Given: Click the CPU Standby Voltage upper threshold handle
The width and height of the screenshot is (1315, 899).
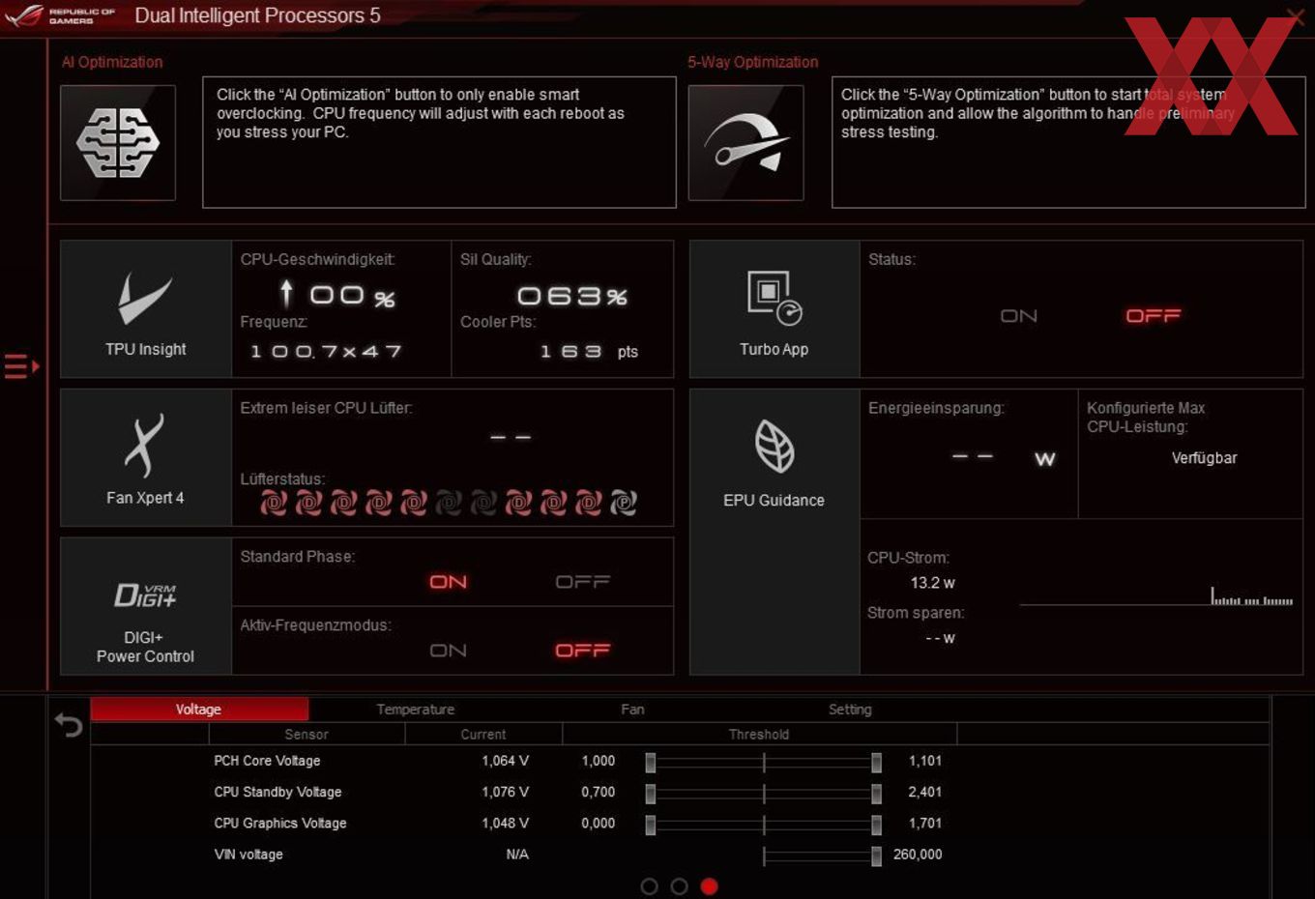Looking at the screenshot, I should [876, 794].
